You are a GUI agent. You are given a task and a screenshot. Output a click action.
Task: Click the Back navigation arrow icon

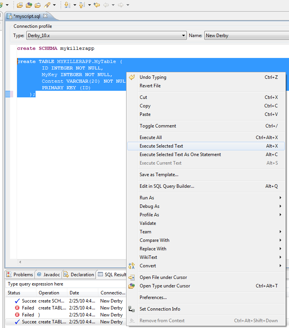pyautogui.click(x=106, y=5)
